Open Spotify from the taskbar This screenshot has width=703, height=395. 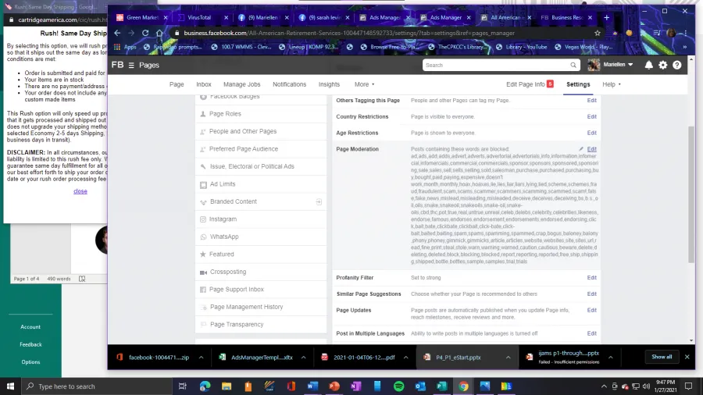click(x=398, y=386)
